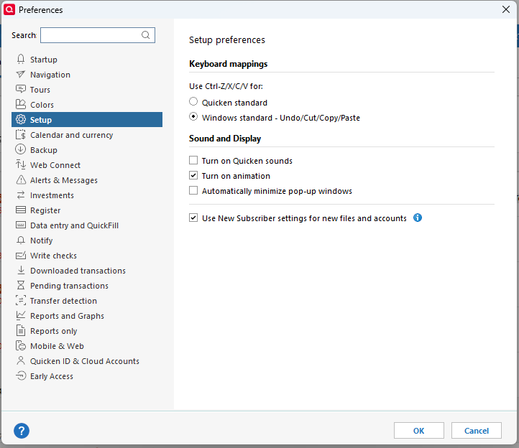Enable Turn on Quicken sounds checkbox
The width and height of the screenshot is (519, 448).
[x=193, y=161]
